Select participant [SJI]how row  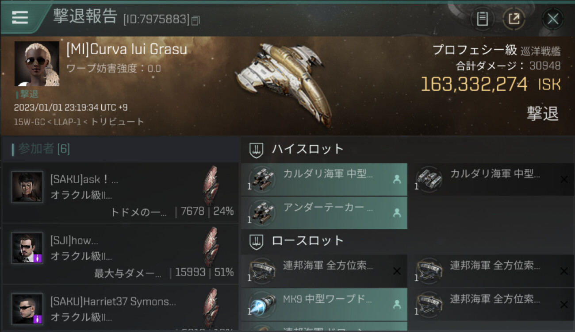click(x=120, y=254)
